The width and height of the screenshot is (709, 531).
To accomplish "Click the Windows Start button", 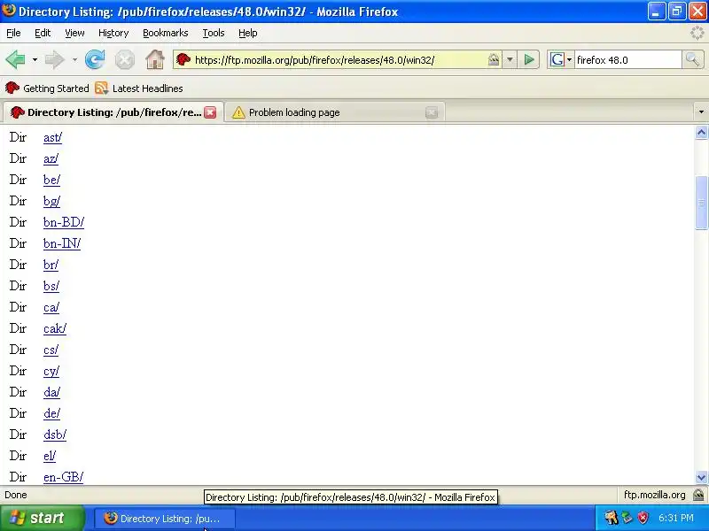I will pyautogui.click(x=42, y=518).
